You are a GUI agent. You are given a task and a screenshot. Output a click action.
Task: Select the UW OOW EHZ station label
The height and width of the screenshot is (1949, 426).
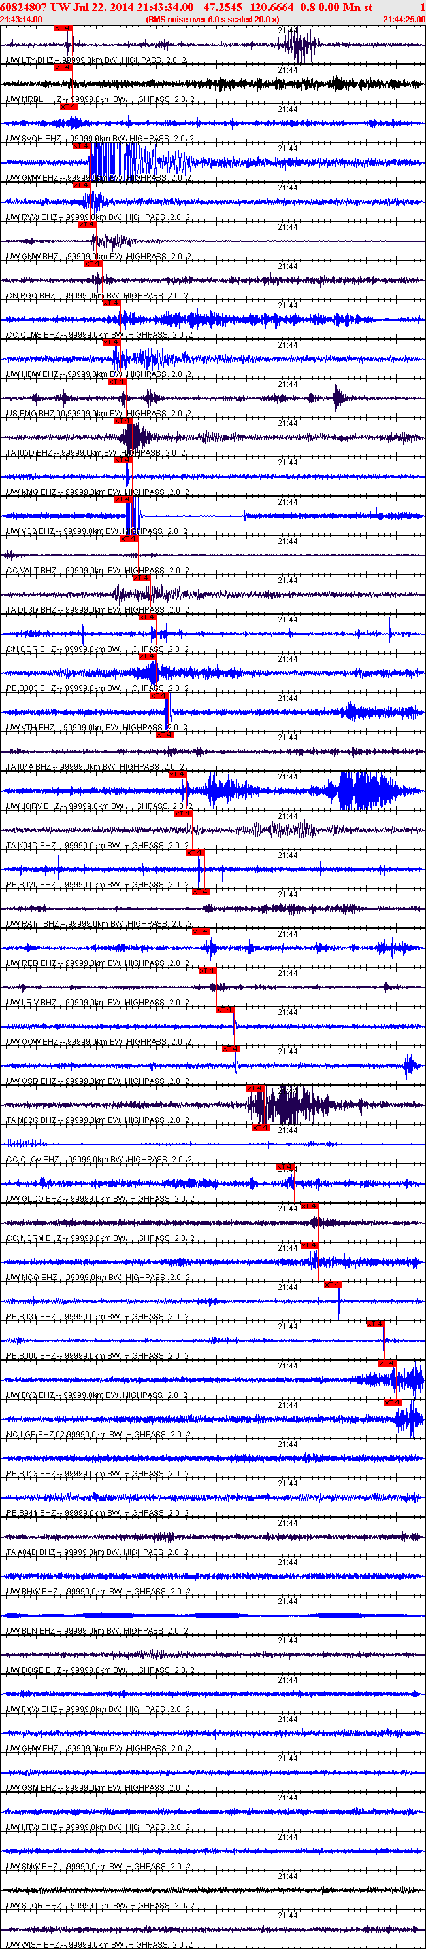tap(99, 1043)
